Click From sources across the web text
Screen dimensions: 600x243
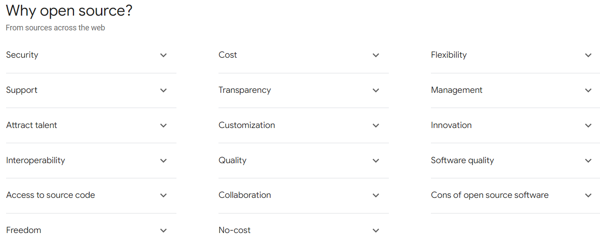tap(55, 28)
